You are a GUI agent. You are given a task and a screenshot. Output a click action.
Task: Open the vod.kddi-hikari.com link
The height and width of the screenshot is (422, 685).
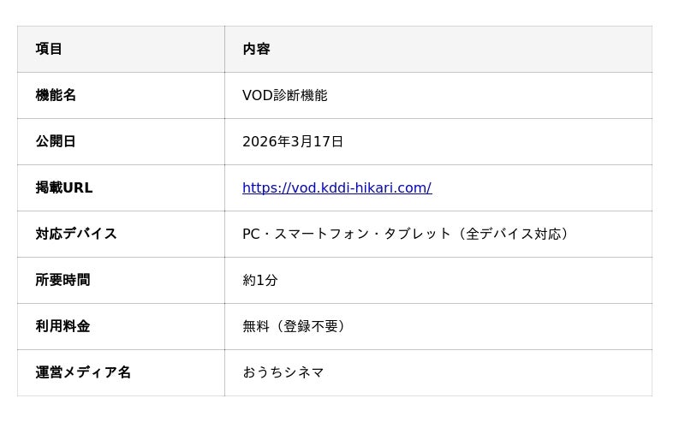337,187
